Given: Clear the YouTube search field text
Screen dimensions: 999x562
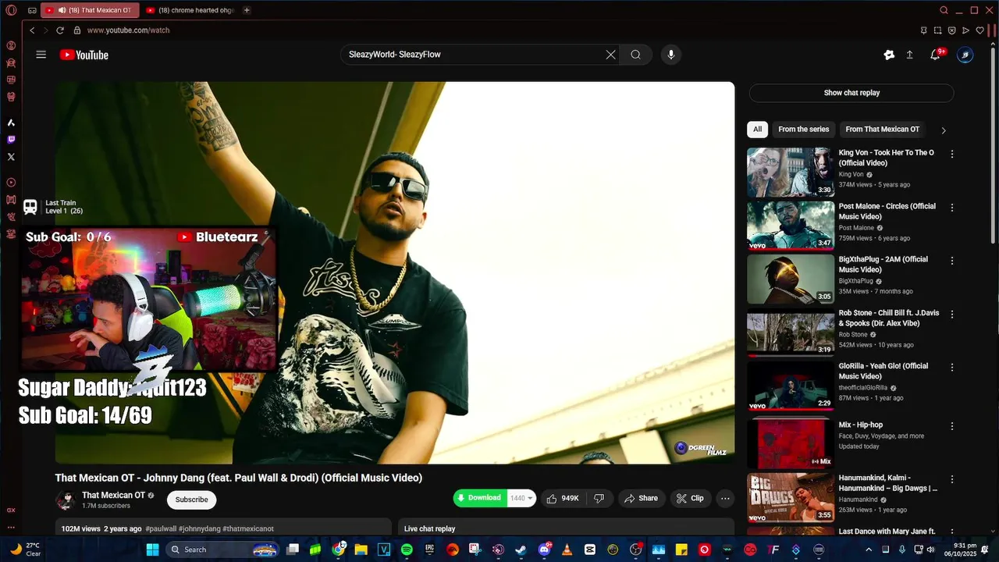Looking at the screenshot, I should click(610, 55).
